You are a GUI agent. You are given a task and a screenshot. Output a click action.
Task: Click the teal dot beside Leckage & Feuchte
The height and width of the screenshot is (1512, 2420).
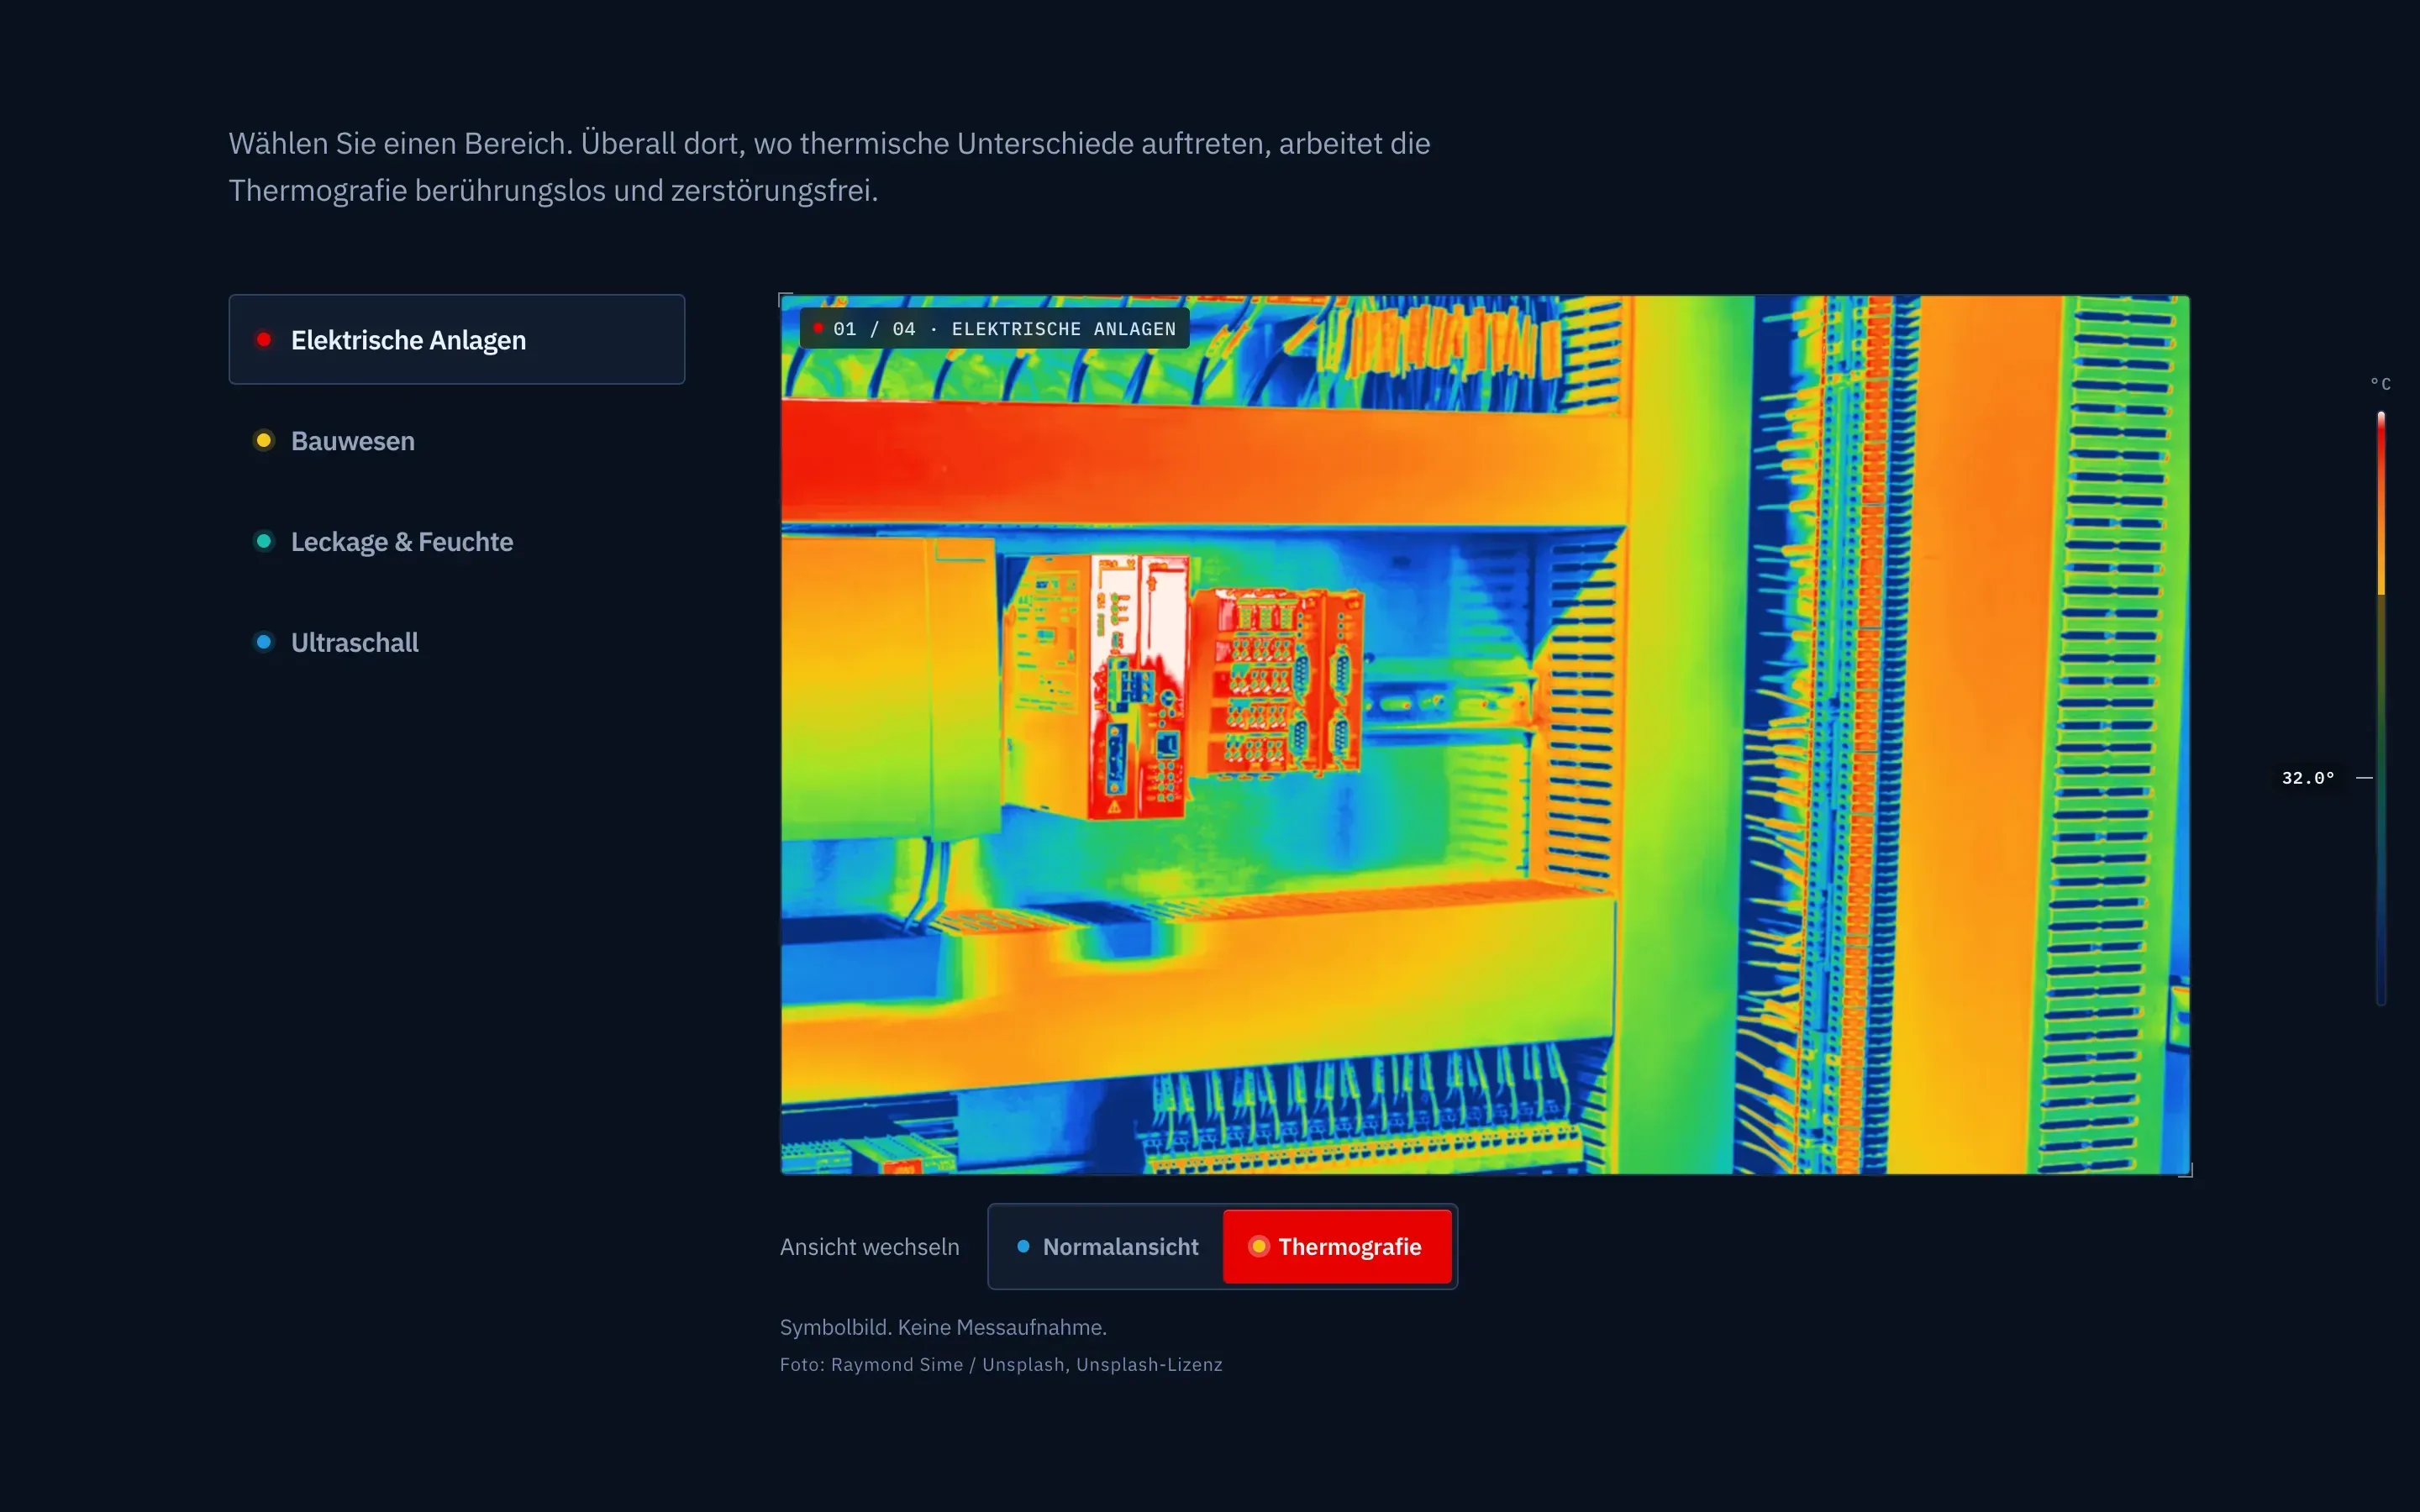coord(264,541)
